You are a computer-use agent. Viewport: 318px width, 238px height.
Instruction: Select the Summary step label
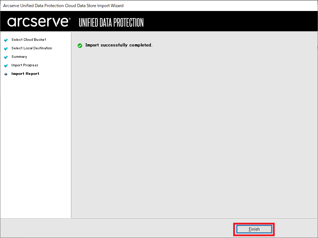pos(19,56)
